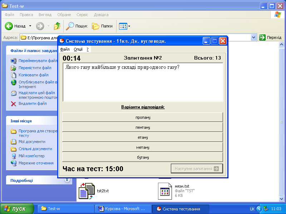Click the green Назад back arrow icon

pos(9,26)
